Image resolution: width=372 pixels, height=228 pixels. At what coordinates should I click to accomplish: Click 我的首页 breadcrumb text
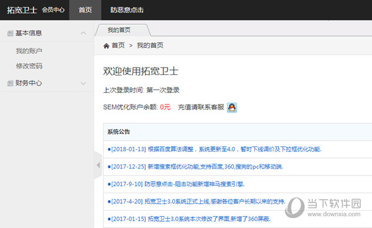tap(150, 45)
